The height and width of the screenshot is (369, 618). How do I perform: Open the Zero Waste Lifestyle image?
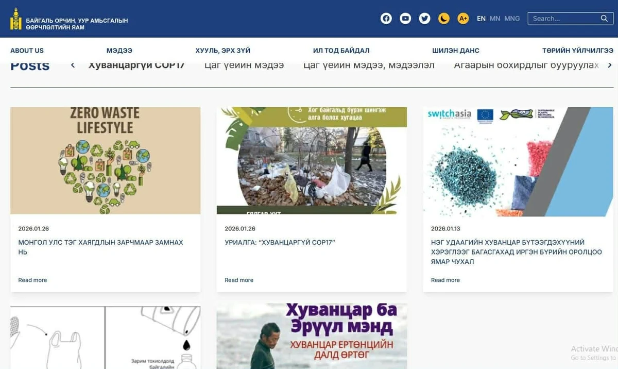106,161
